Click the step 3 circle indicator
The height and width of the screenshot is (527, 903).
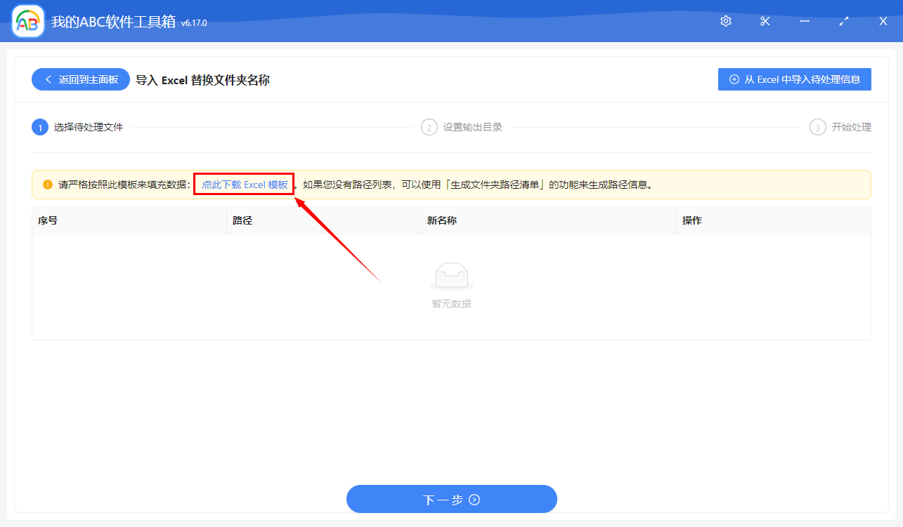tap(817, 127)
